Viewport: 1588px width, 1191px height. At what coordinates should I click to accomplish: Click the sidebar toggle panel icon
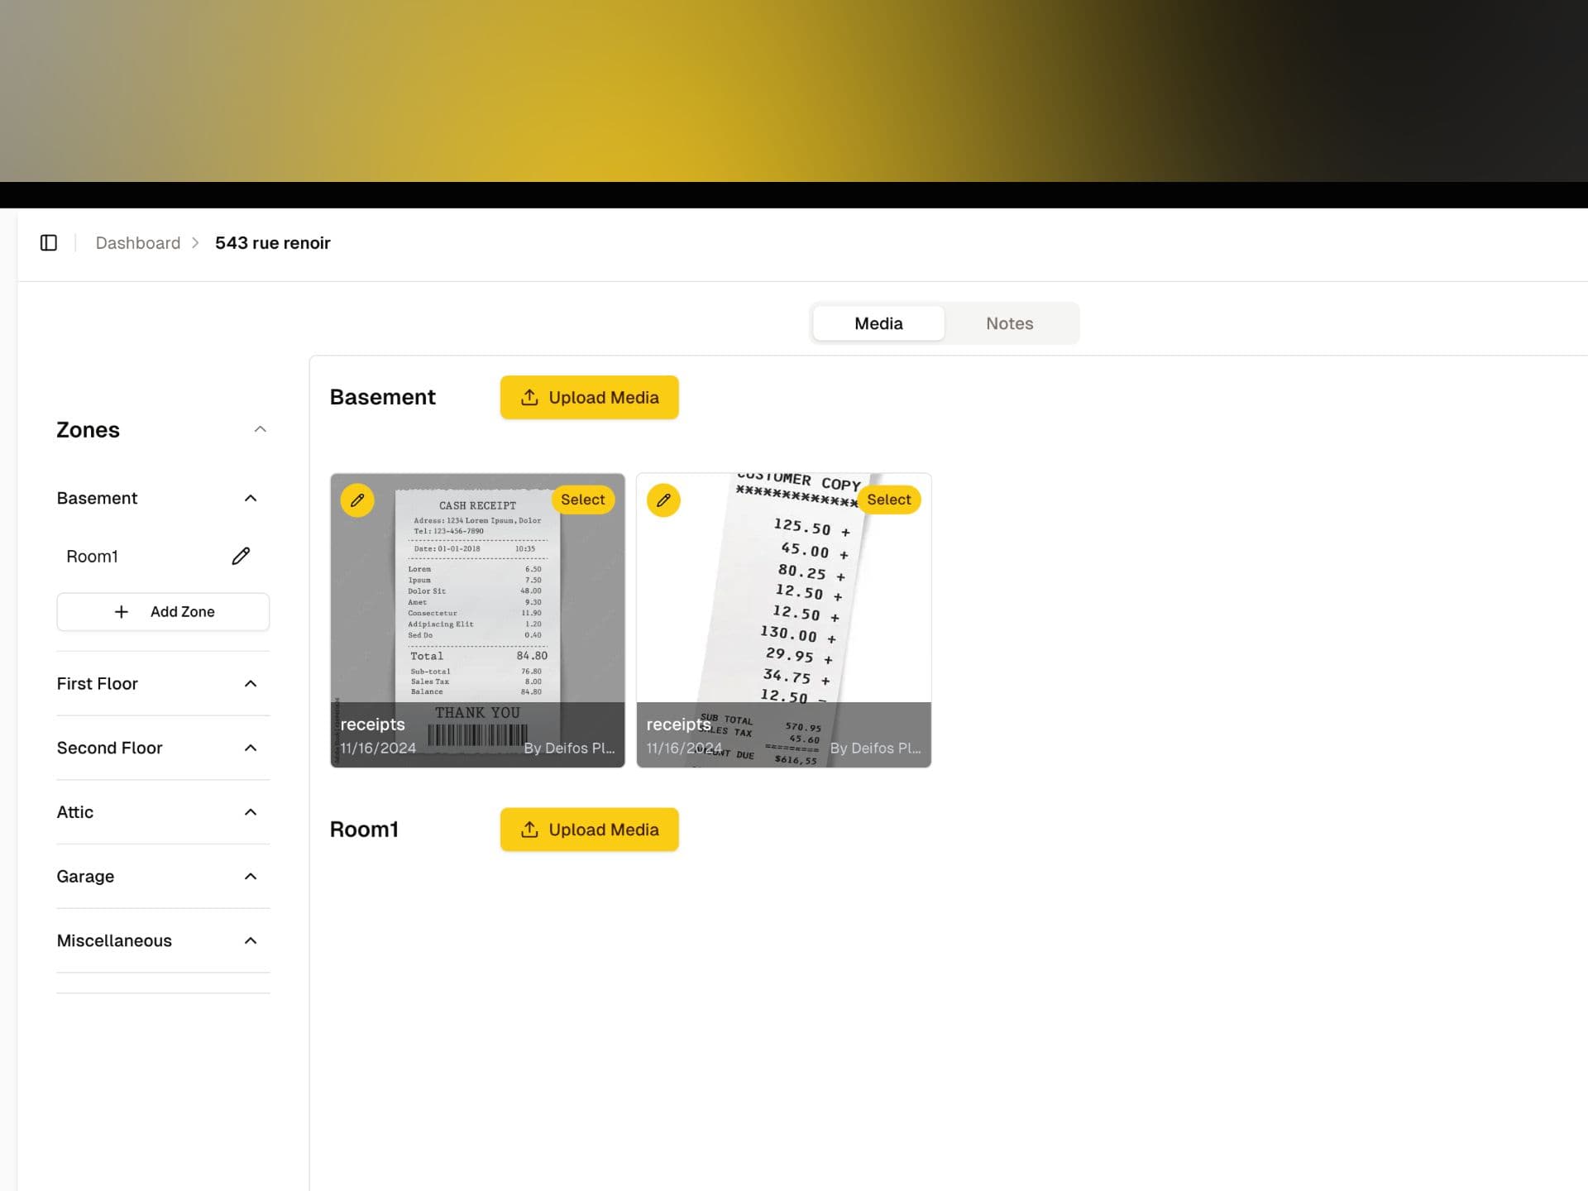(x=47, y=242)
